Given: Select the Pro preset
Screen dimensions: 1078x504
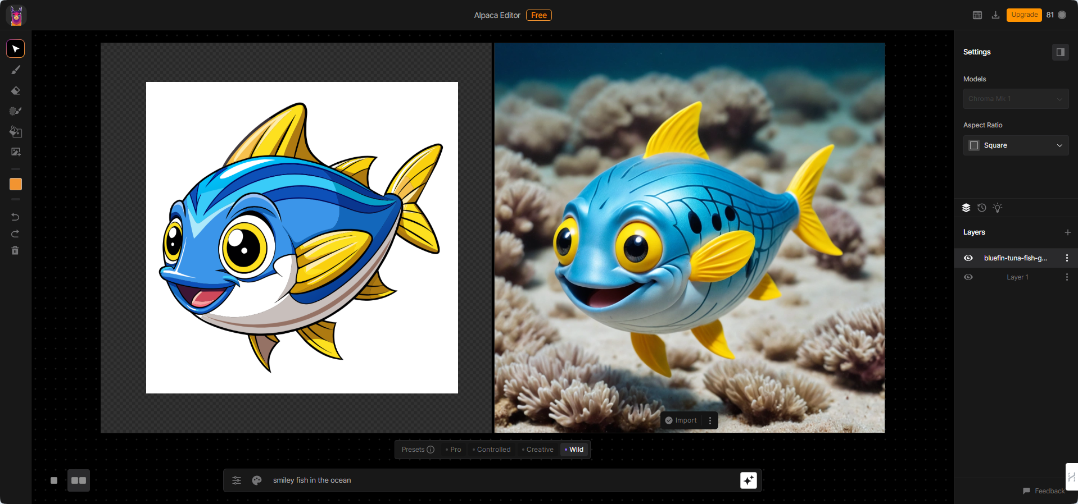Looking at the screenshot, I should (x=454, y=450).
